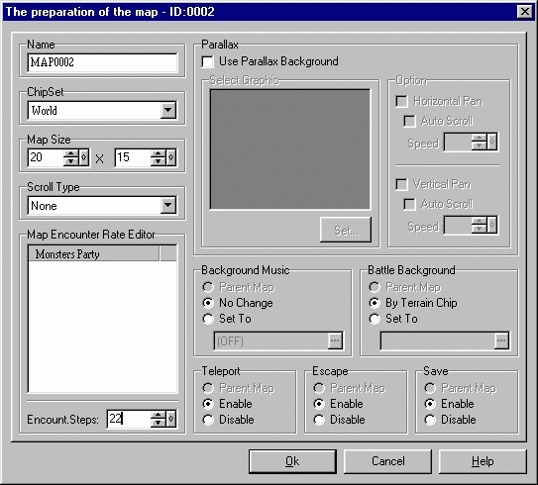
Task: Select Save Enable option
Action: pos(430,404)
